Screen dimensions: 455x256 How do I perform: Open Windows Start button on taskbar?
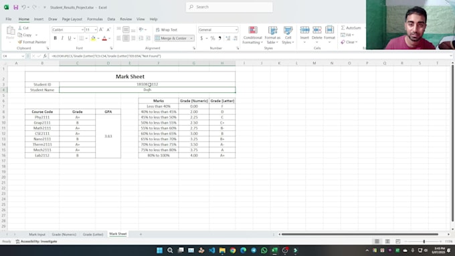(x=160, y=251)
